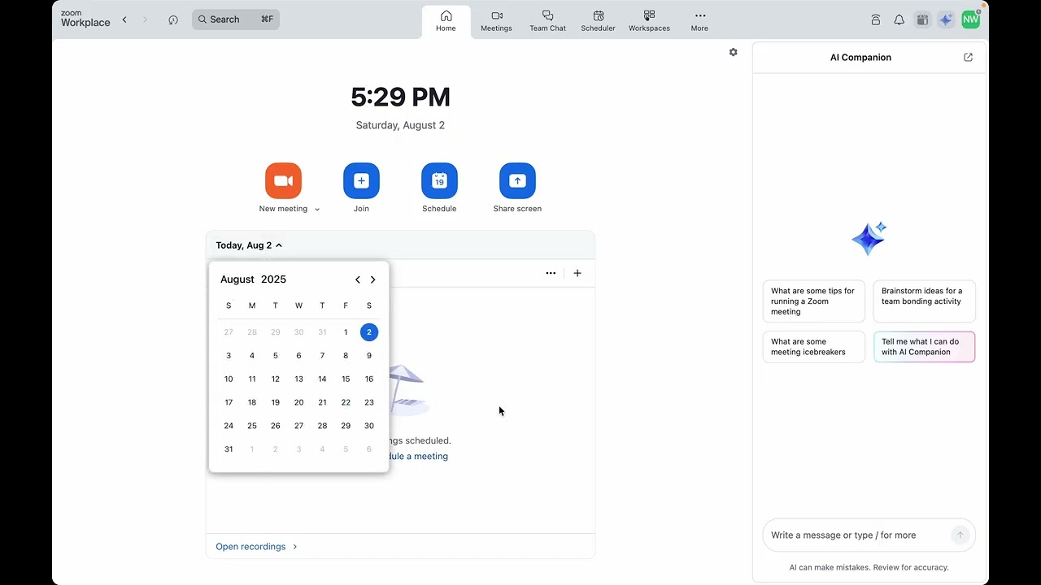1041x585 pixels.
Task: Choose 'Tell me what I can do with AI Companion'
Action: coord(924,347)
